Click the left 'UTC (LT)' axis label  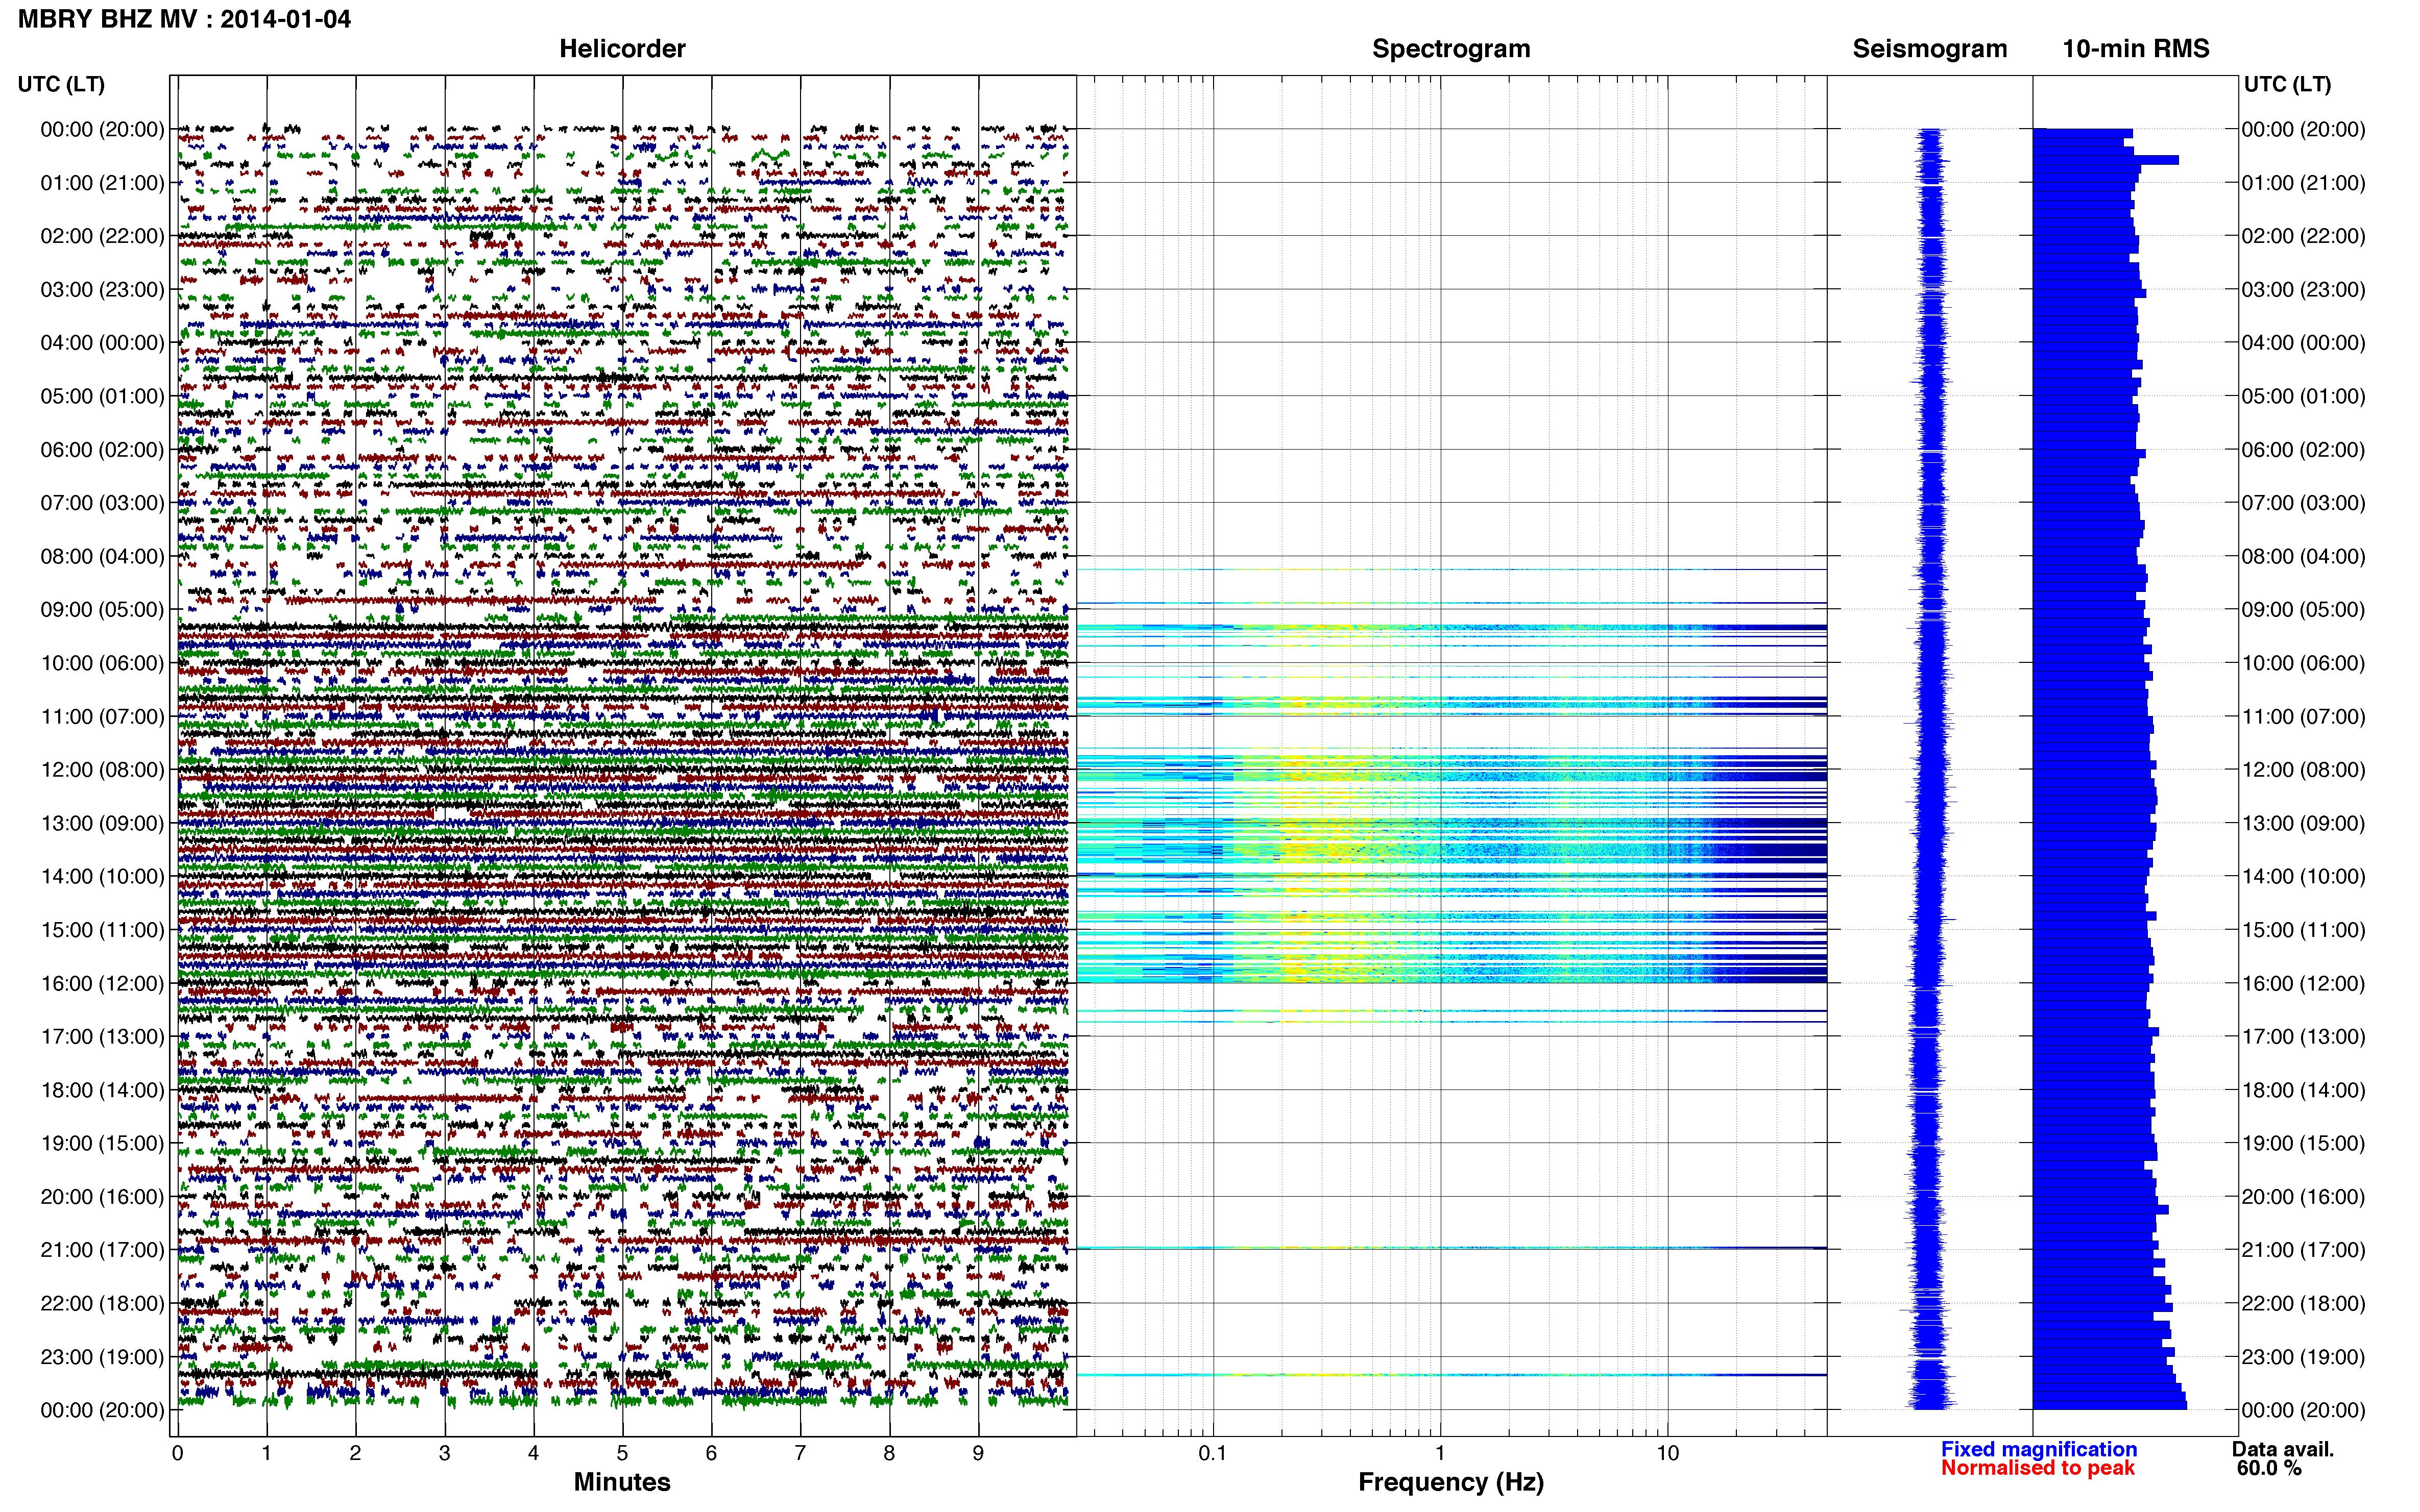[x=61, y=84]
